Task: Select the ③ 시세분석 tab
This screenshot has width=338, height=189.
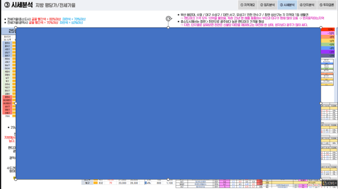Action: pos(287,5)
